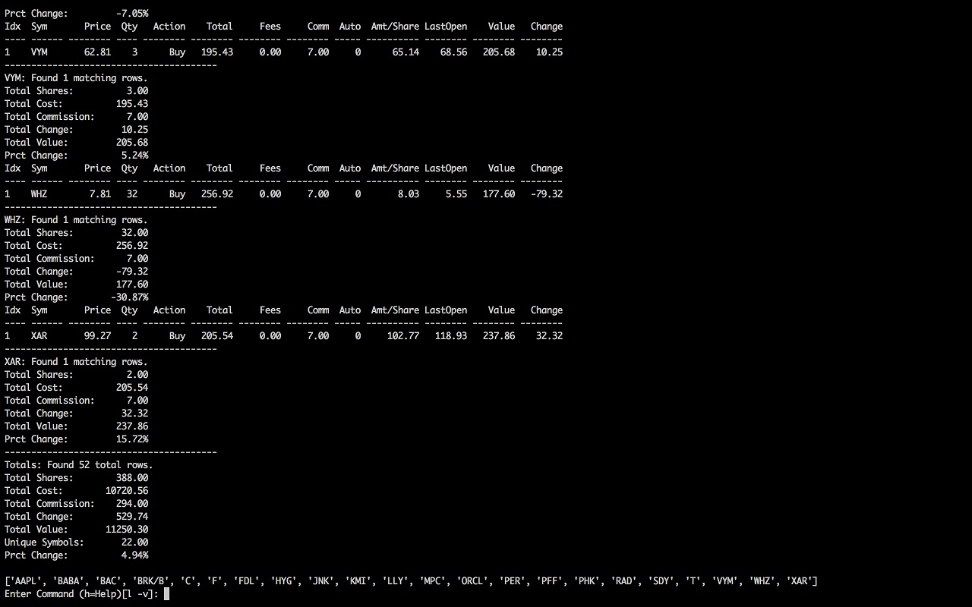Click the top Prct Change value -7.05%
The width and height of the screenshot is (972, 607).
tap(132, 14)
